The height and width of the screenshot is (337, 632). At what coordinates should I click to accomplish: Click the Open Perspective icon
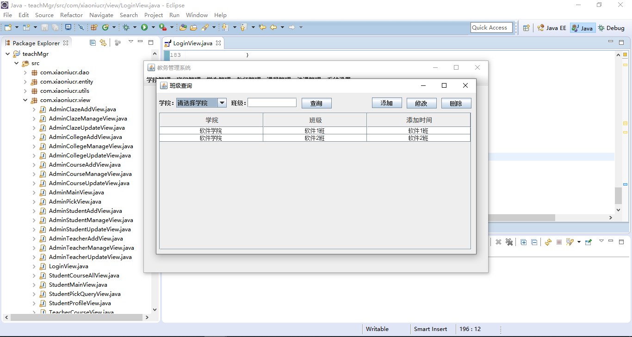click(x=526, y=28)
